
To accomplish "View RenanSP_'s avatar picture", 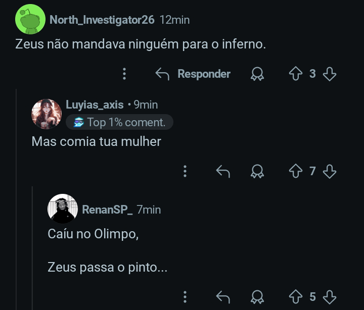I will [x=63, y=209].
